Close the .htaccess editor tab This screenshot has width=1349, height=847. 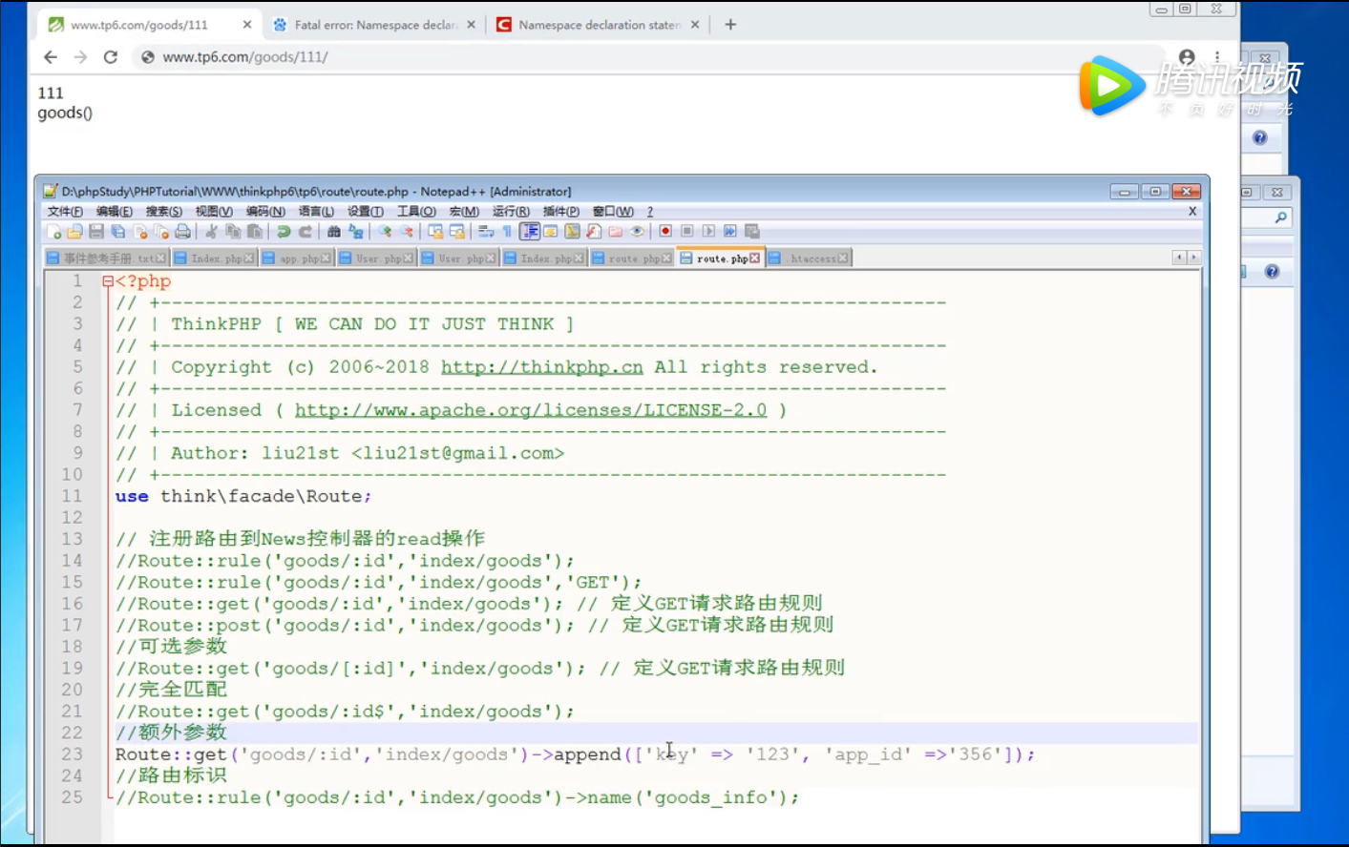tap(843, 258)
